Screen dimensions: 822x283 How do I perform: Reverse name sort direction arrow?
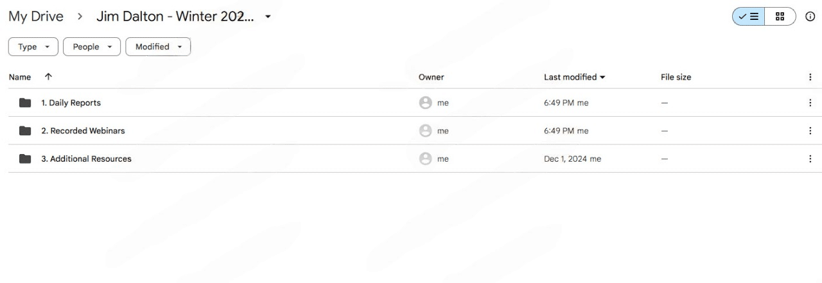[48, 77]
